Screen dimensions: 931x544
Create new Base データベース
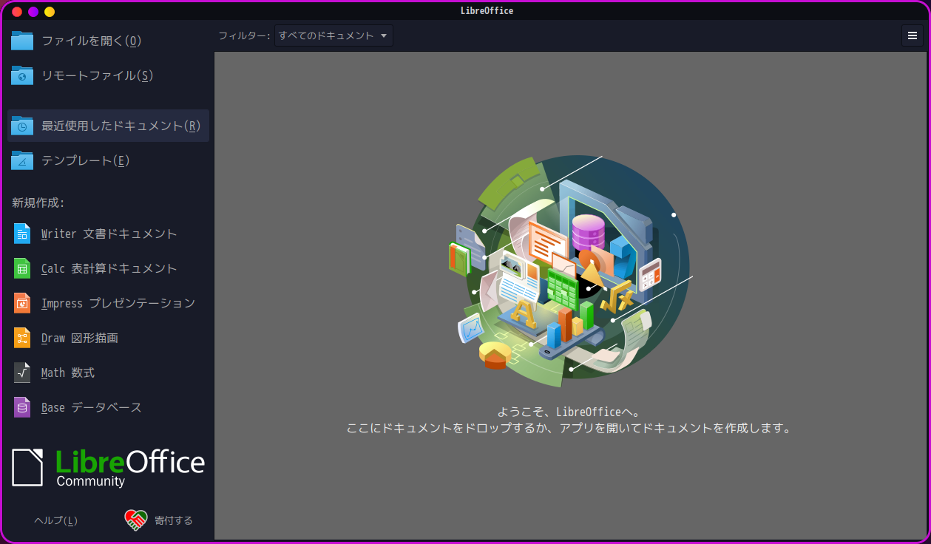[108, 407]
